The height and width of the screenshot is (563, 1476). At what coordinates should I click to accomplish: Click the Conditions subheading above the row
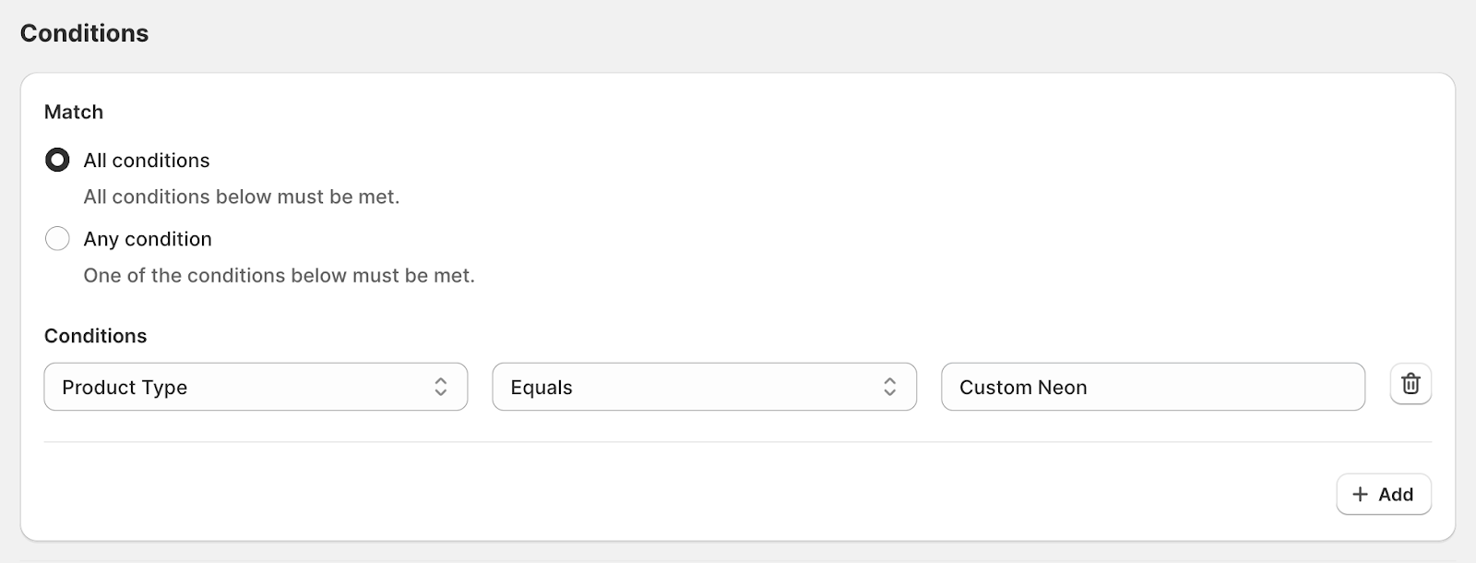[x=95, y=336]
